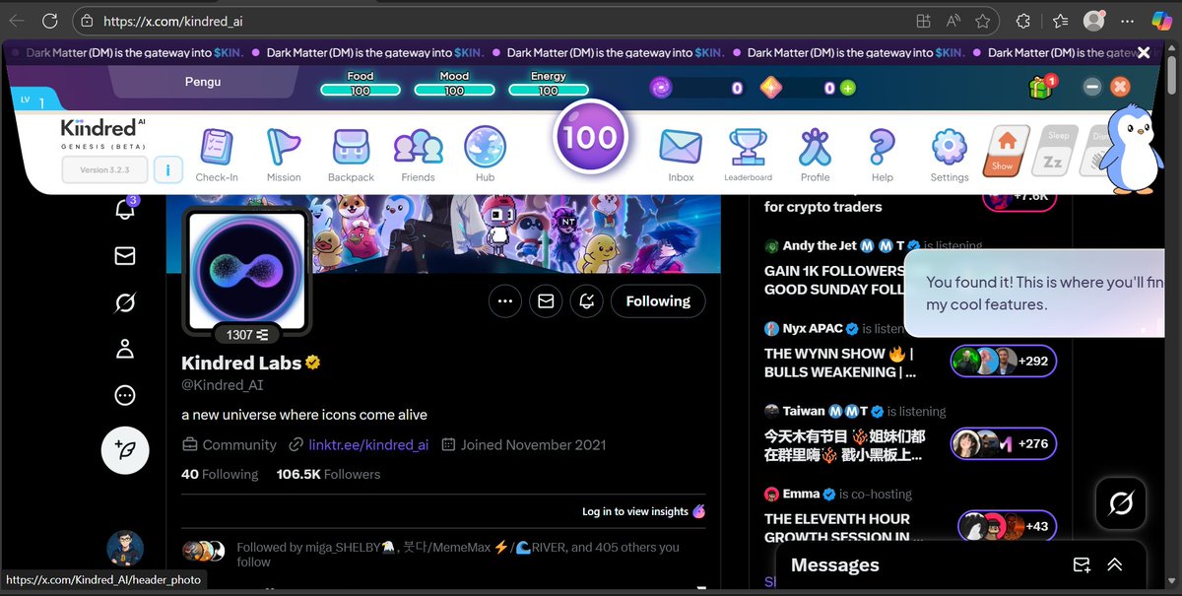Screen dimensions: 1182x596
Task: Click the Messages drawer title
Action: coord(834,564)
